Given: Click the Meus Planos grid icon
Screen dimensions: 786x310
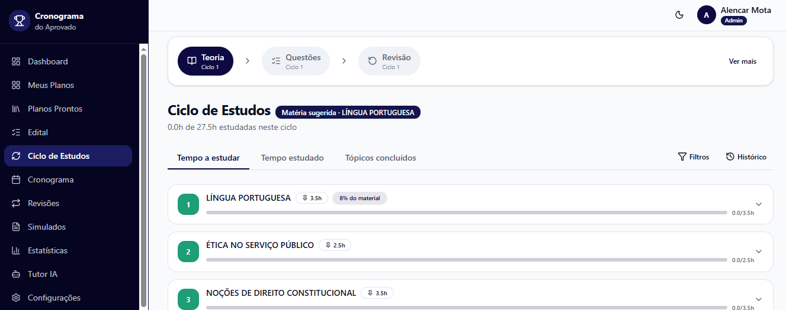Looking at the screenshot, I should [x=16, y=85].
